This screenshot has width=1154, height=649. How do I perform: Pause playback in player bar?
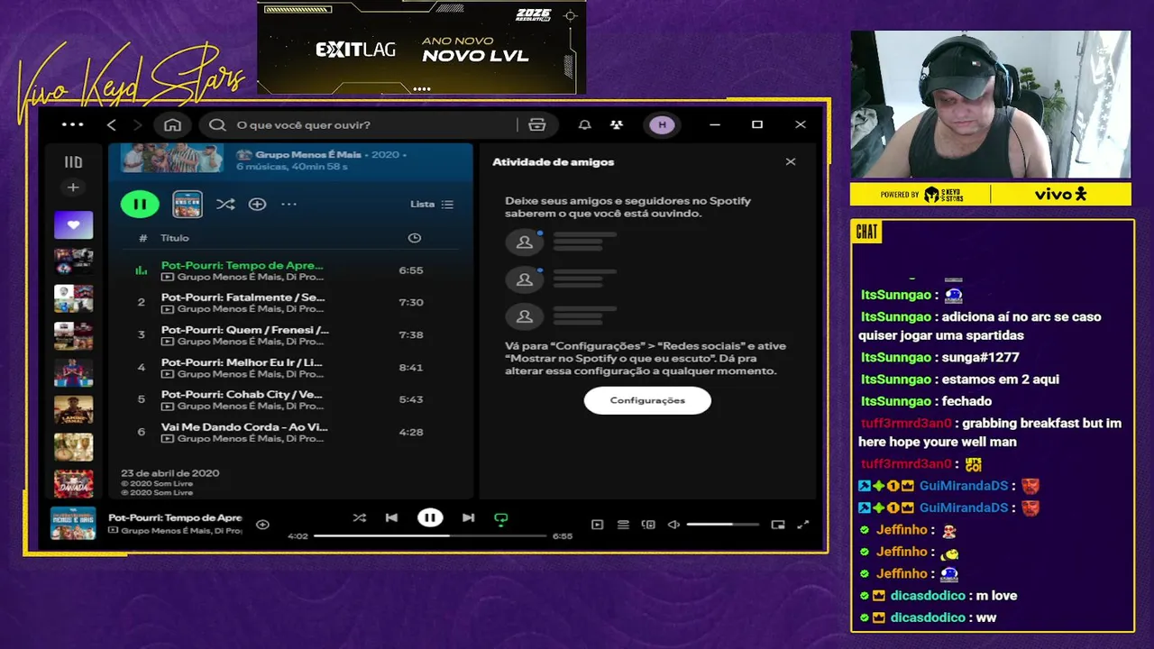(x=430, y=517)
